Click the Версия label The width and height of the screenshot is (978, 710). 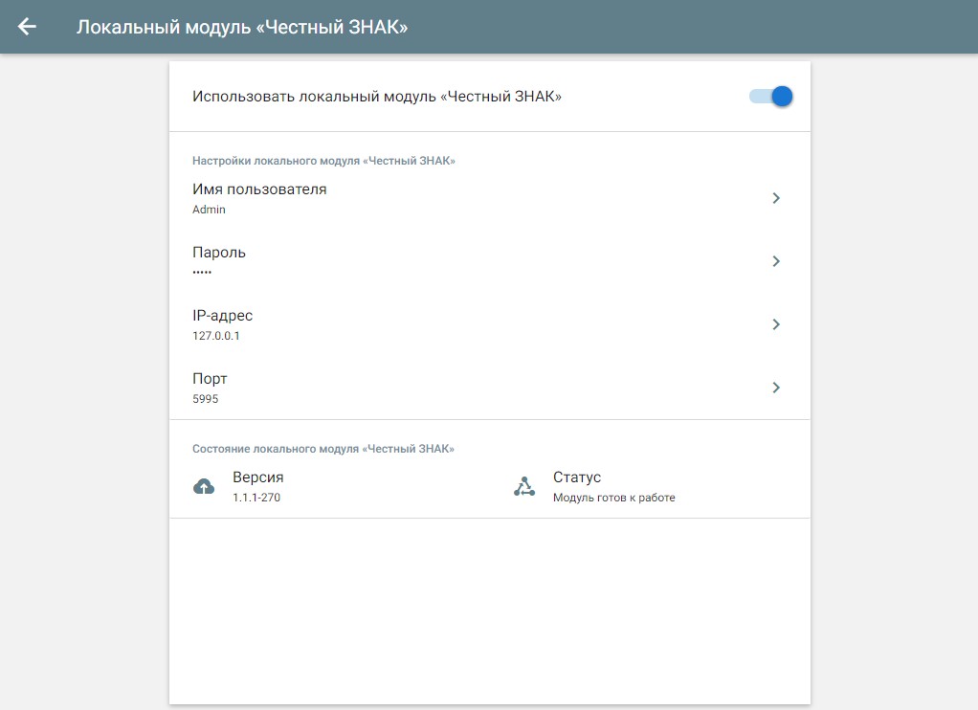click(258, 477)
